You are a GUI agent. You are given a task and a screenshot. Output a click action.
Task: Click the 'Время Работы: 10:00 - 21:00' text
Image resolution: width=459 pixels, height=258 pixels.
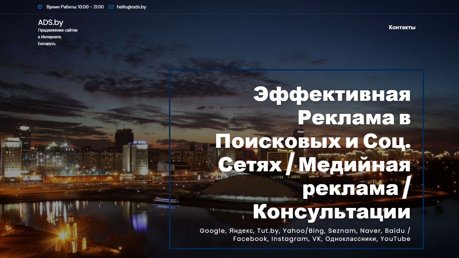click(75, 7)
